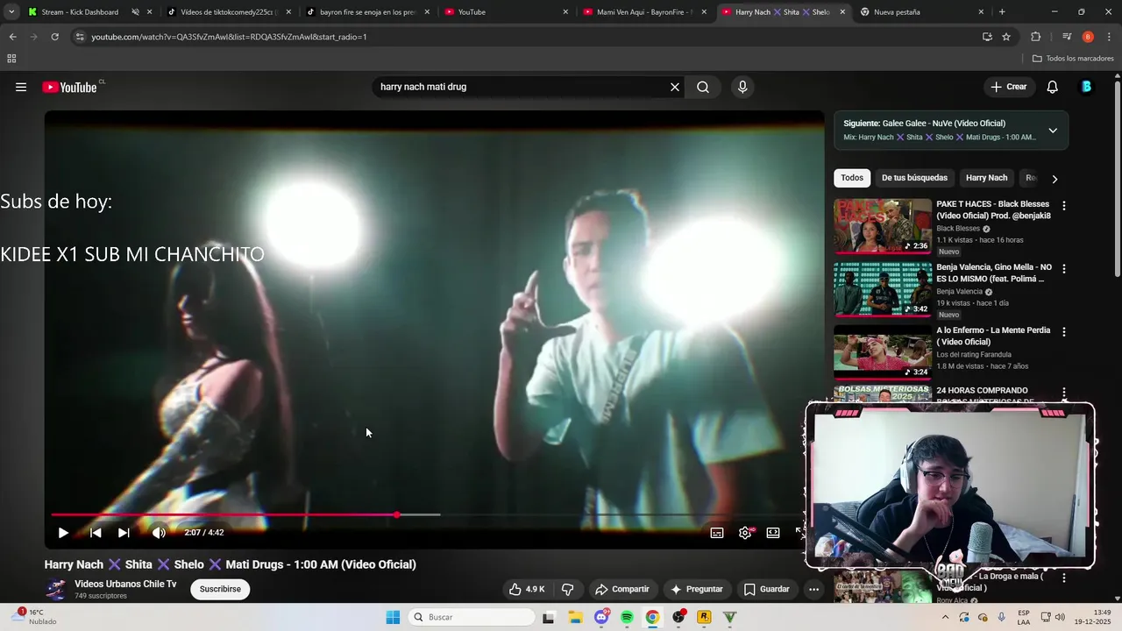Select the Harry Nach filter chip
The image size is (1122, 631).
tap(986, 178)
